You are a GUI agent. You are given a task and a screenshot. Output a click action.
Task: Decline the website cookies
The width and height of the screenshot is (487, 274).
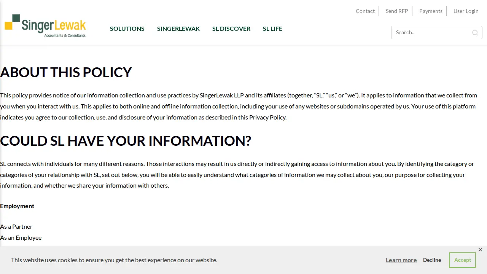tap(432, 260)
